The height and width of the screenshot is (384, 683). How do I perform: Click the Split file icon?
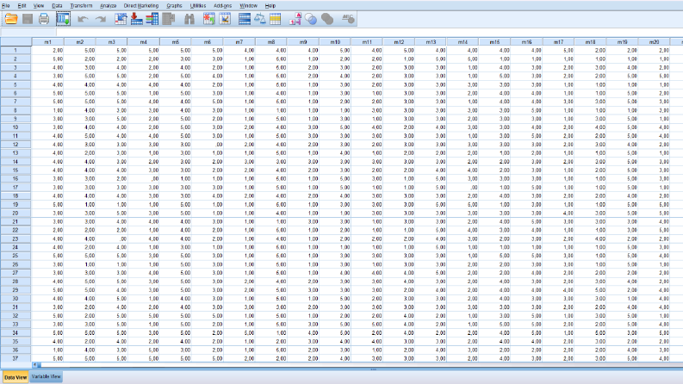245,19
